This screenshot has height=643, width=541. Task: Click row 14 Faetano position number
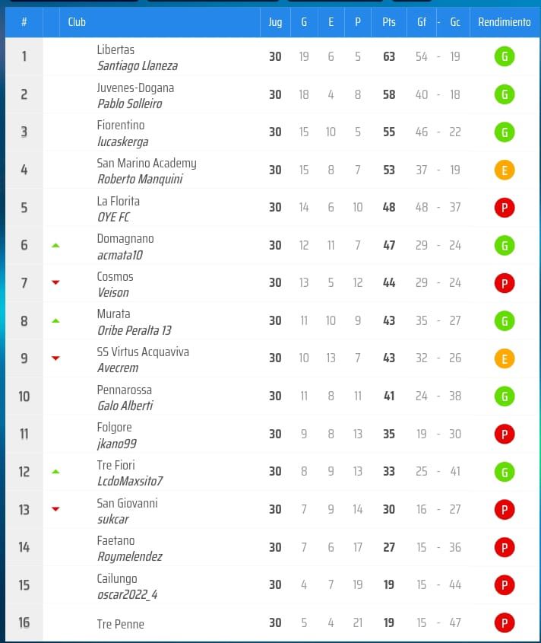[24, 547]
